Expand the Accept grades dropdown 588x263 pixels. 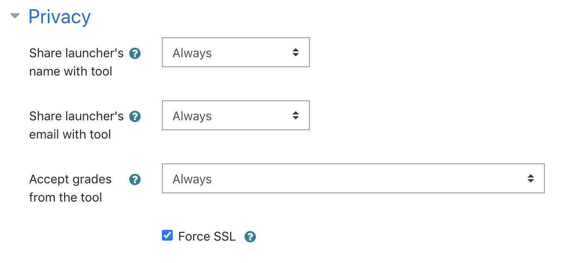pos(353,178)
